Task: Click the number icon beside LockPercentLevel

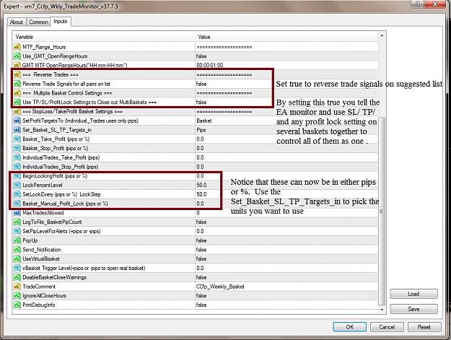Action: tap(17, 185)
